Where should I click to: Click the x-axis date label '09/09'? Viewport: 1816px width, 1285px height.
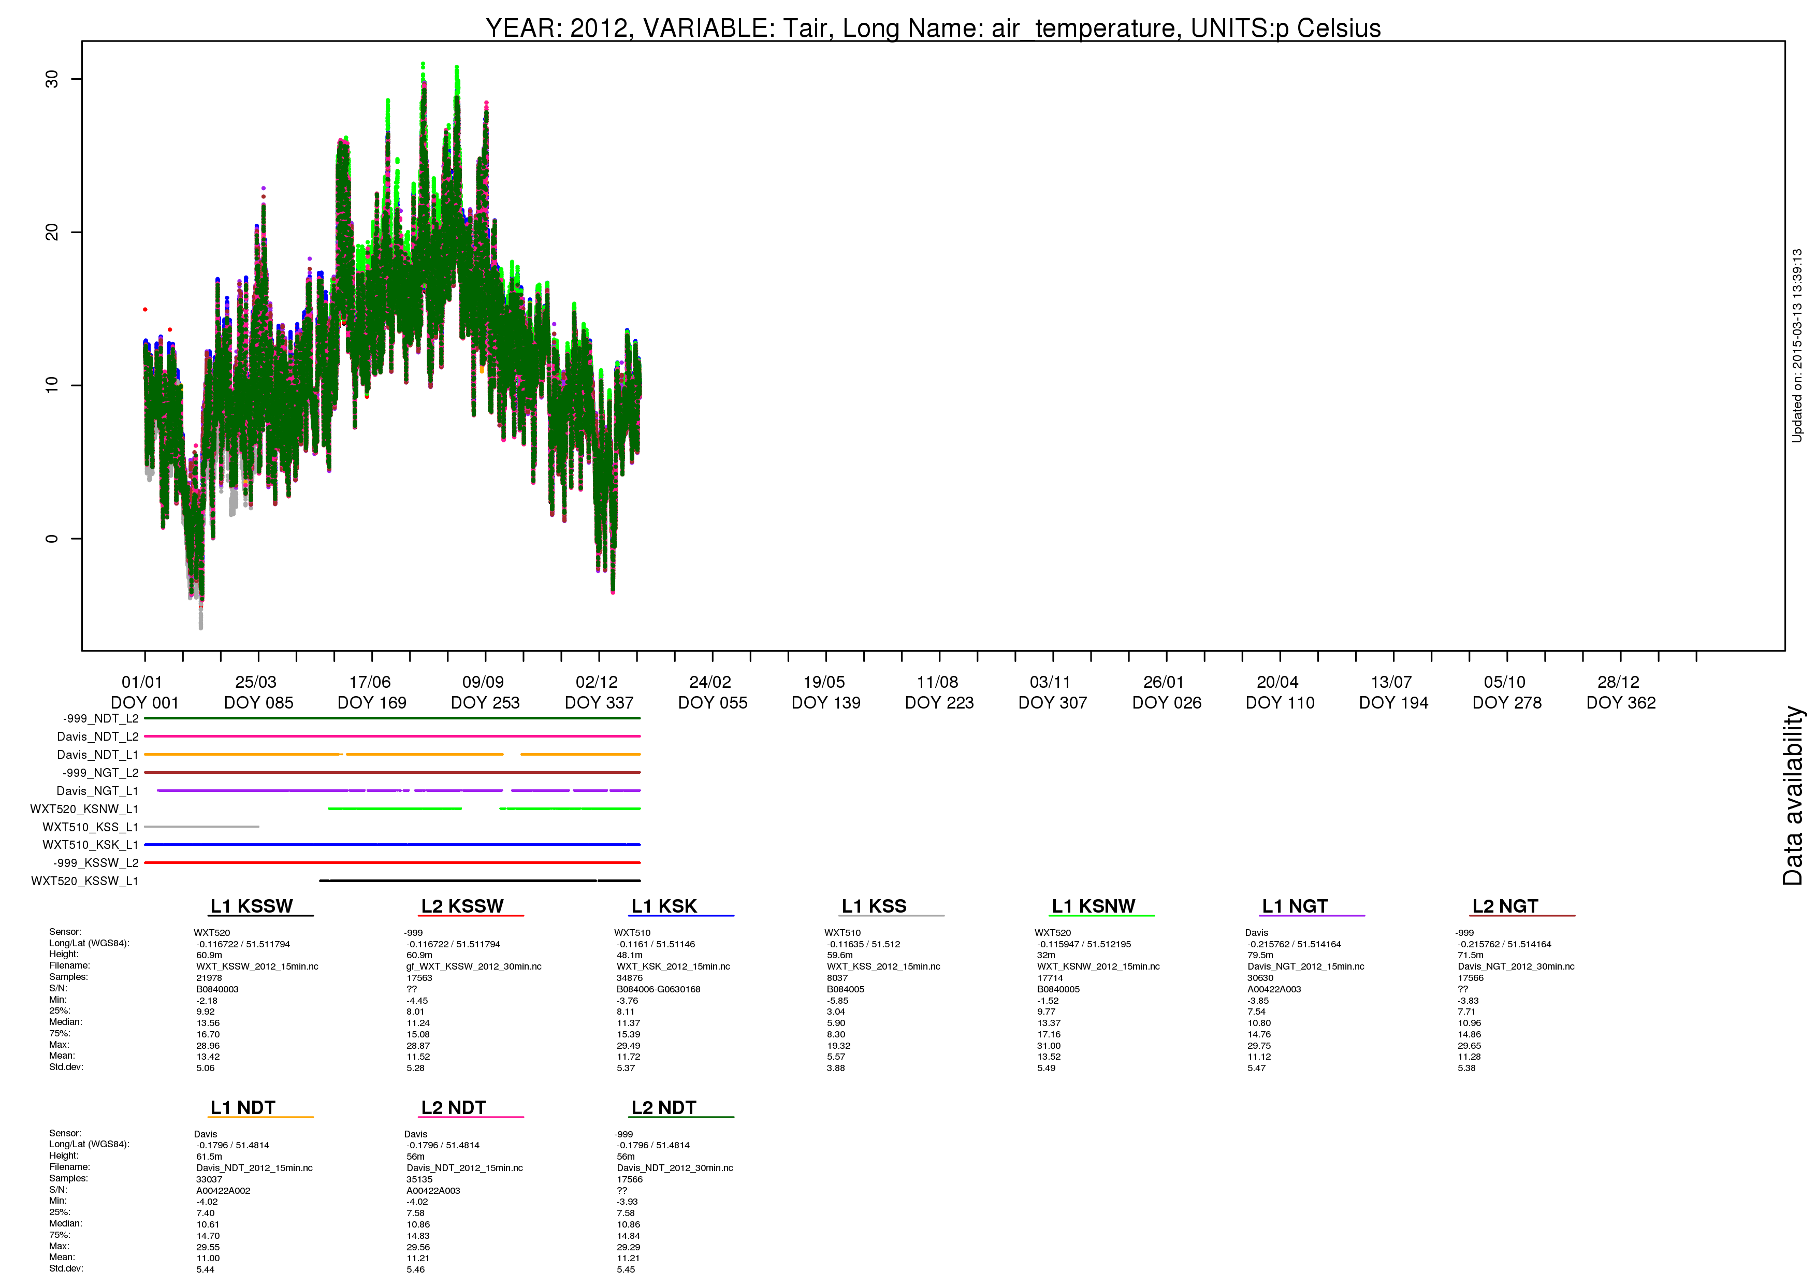[483, 682]
